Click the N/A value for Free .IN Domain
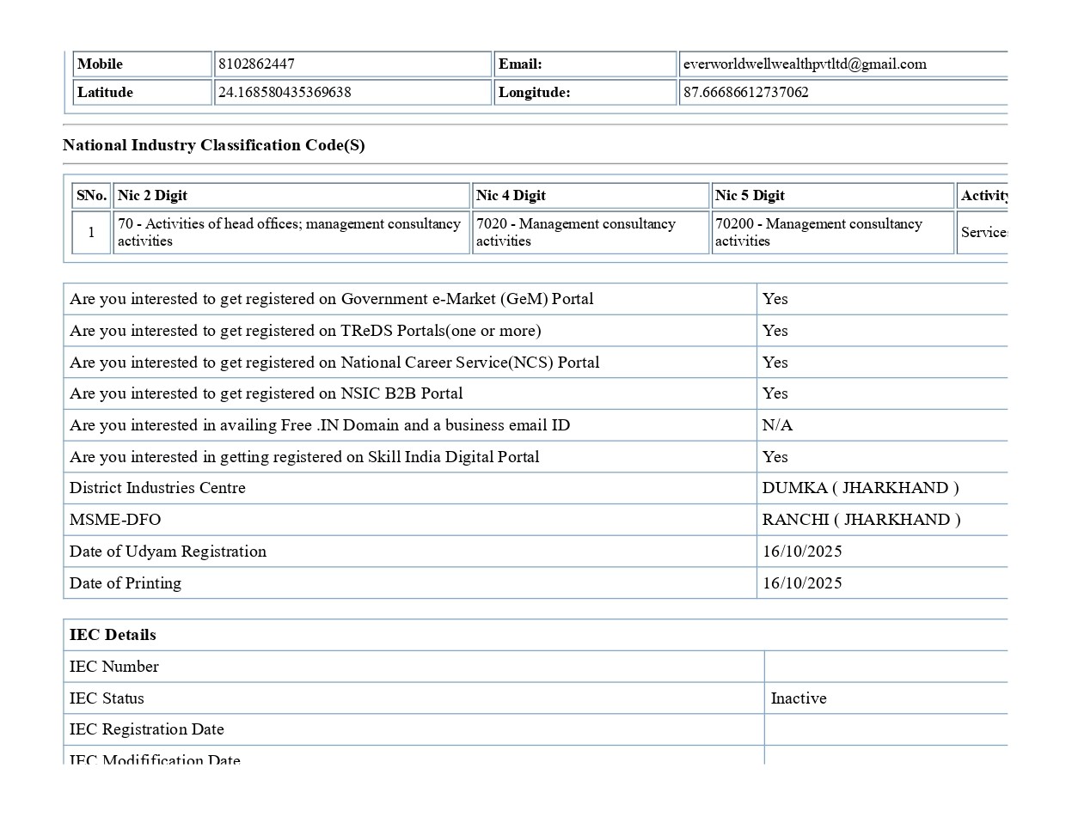 [x=777, y=425]
